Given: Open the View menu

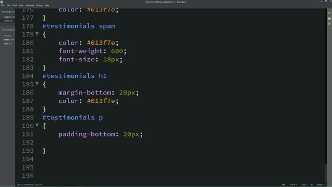Looking at the screenshot, I should click(21, 5).
